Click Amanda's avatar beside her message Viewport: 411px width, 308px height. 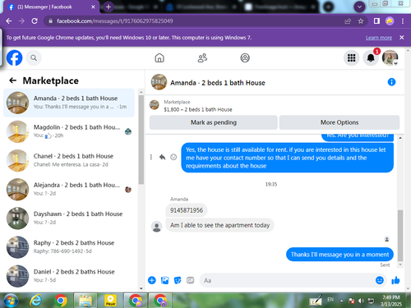pyautogui.click(x=156, y=227)
